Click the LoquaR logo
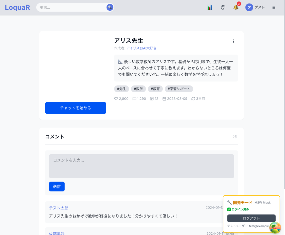Viewport: 285px width, 235px height. click(17, 7)
